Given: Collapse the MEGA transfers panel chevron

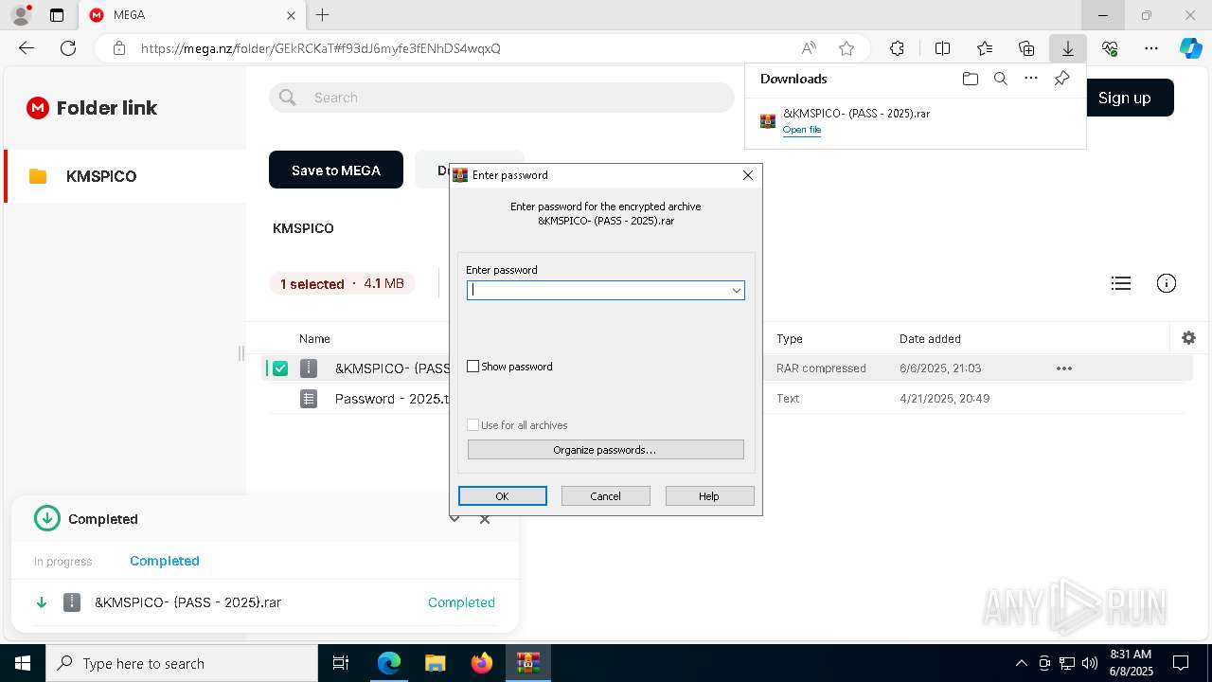Looking at the screenshot, I should [454, 519].
